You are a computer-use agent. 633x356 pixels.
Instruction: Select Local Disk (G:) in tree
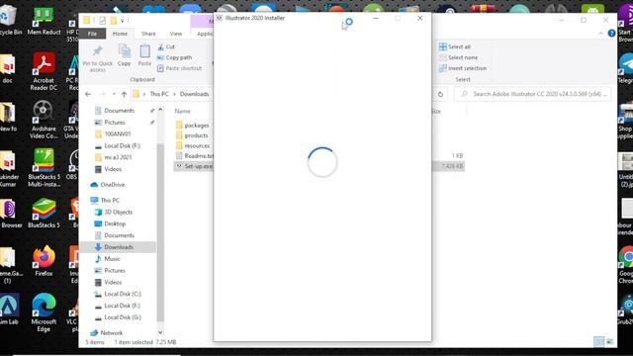pos(123,317)
